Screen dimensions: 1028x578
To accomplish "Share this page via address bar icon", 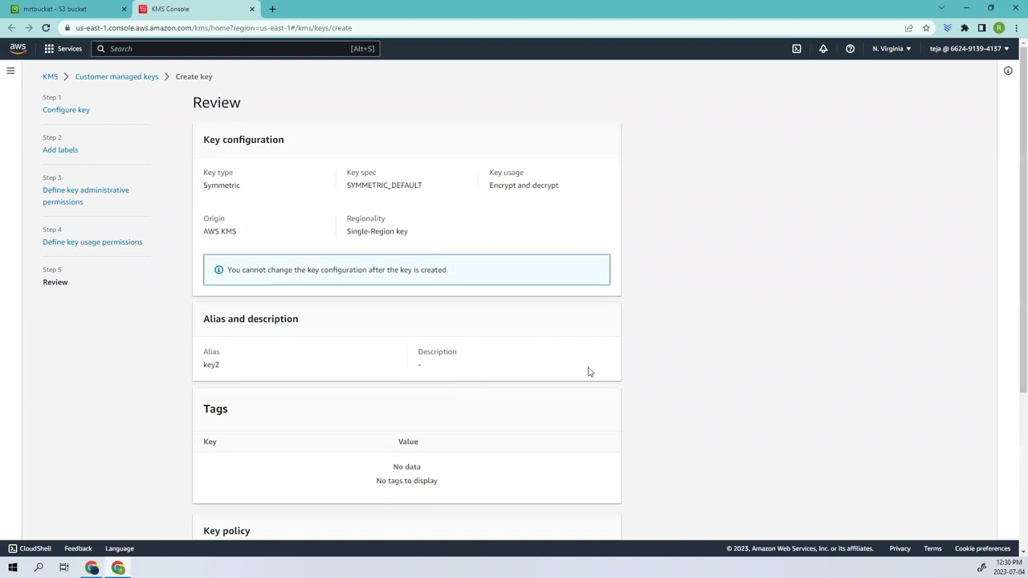I will point(909,27).
